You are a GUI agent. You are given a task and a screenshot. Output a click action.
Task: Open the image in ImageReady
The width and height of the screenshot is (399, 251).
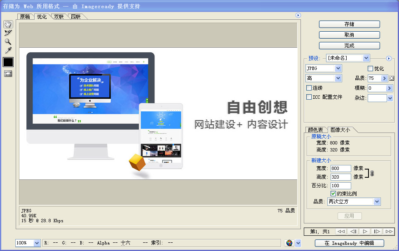click(x=349, y=243)
